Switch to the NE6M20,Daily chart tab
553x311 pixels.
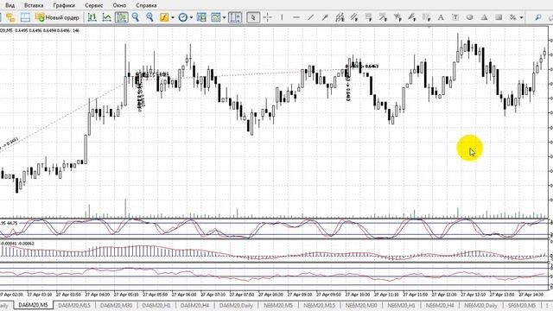[x=480, y=305]
